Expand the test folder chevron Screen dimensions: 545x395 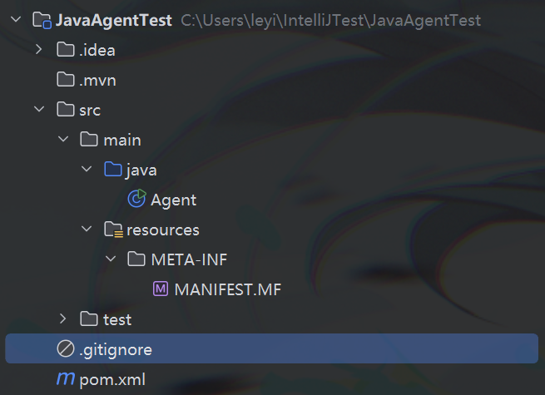point(63,319)
